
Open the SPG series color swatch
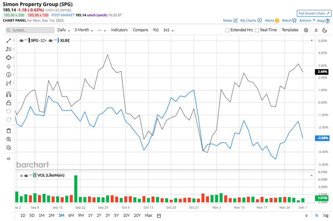pos(29,40)
